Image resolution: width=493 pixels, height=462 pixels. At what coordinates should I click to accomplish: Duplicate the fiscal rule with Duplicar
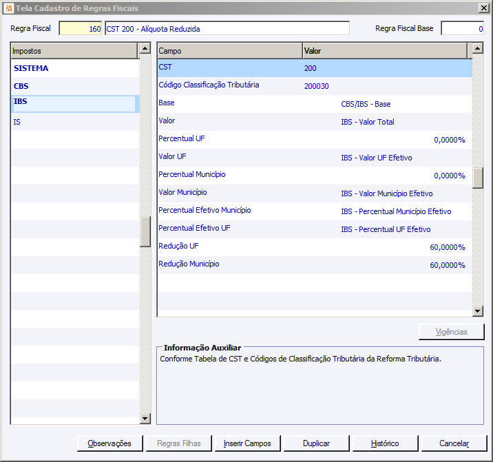[x=316, y=443]
